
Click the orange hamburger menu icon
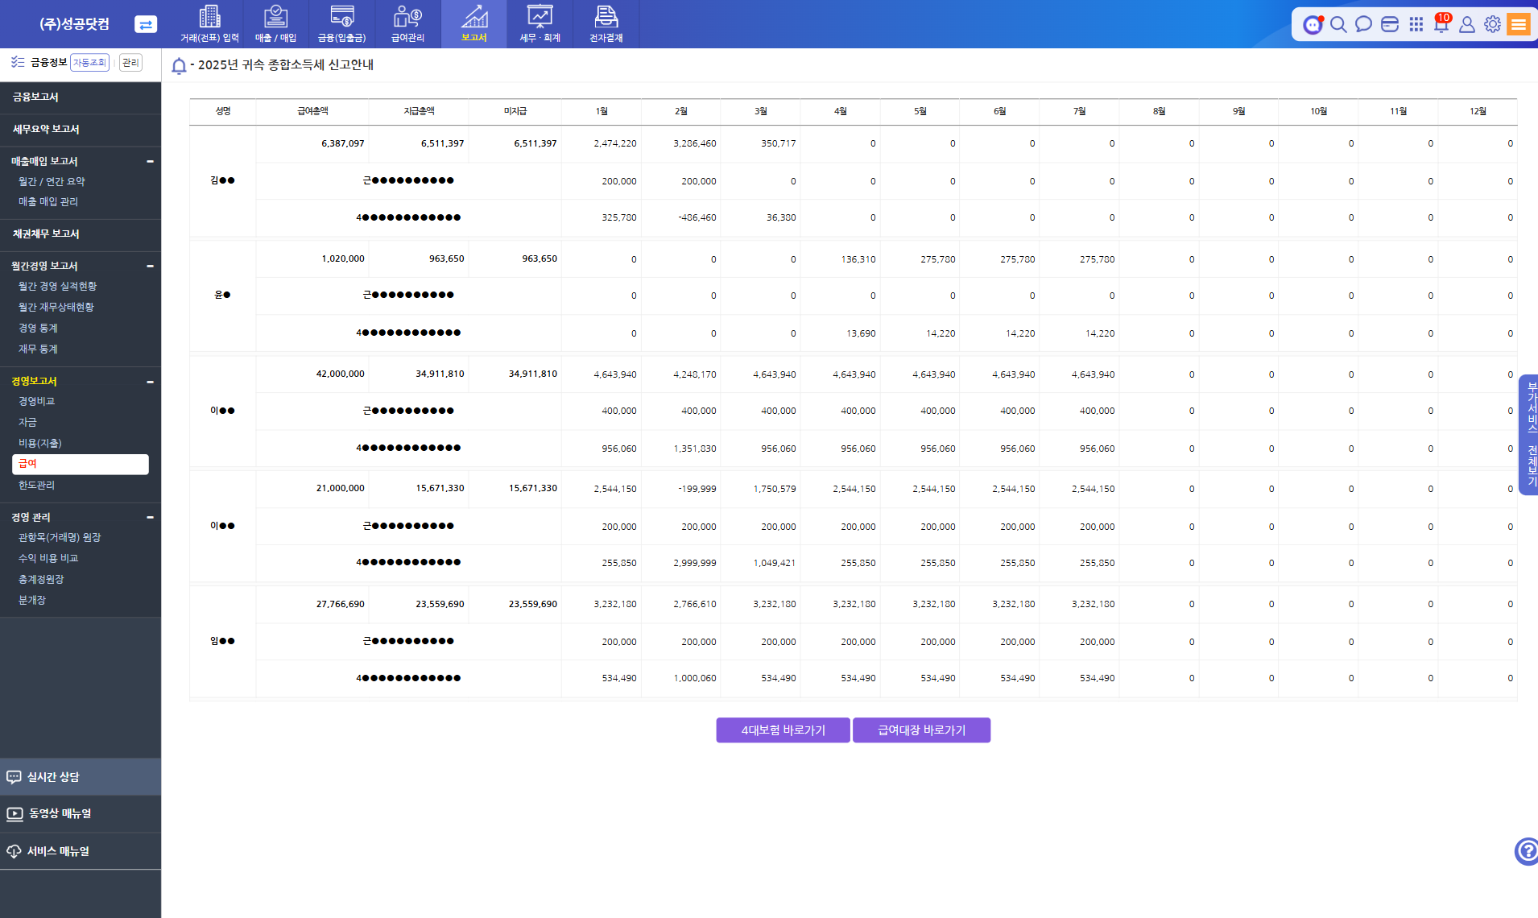pos(1519,24)
